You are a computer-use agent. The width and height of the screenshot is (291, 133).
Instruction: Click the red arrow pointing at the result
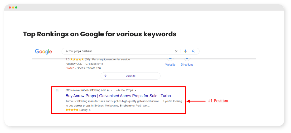196,101
